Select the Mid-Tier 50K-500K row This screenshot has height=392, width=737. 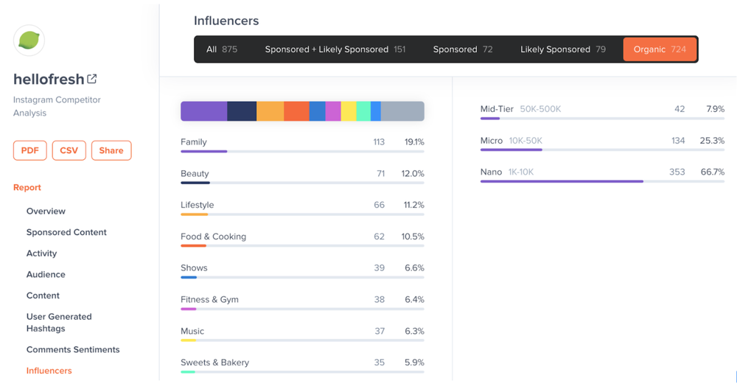602,111
